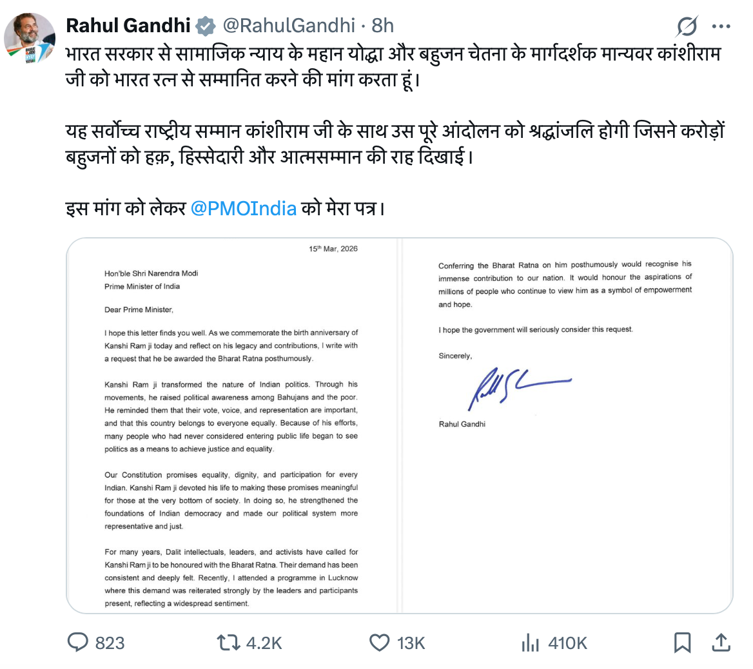Open the second letter page with the signature
The width and height of the screenshot is (753, 669).
[x=567, y=425]
